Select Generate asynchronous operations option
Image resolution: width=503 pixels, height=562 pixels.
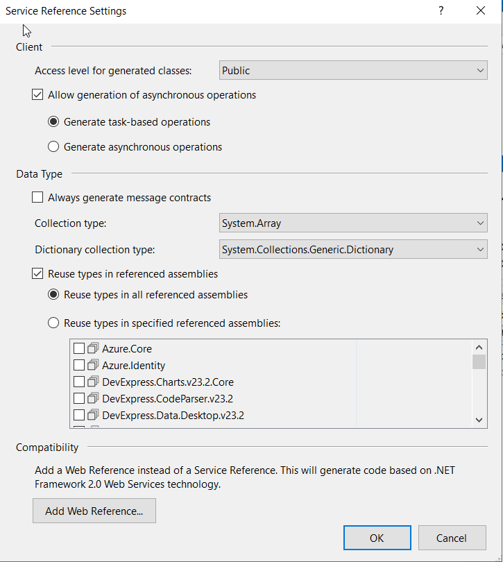point(53,147)
